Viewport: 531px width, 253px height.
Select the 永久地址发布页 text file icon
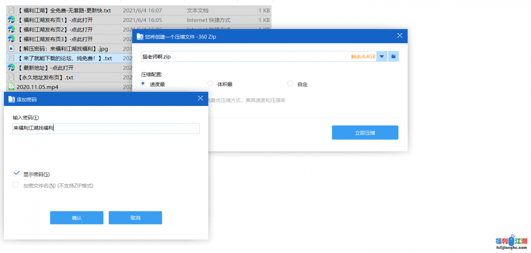click(x=12, y=77)
